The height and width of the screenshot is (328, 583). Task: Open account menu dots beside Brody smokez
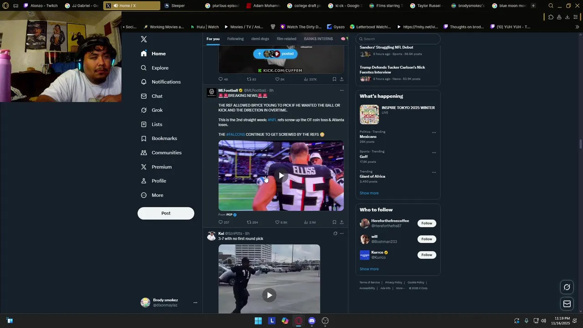click(x=195, y=302)
